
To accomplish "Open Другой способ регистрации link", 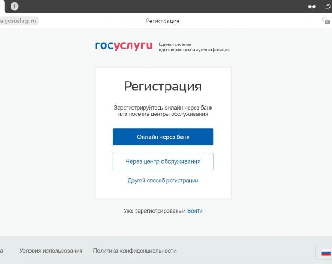I will [x=163, y=181].
